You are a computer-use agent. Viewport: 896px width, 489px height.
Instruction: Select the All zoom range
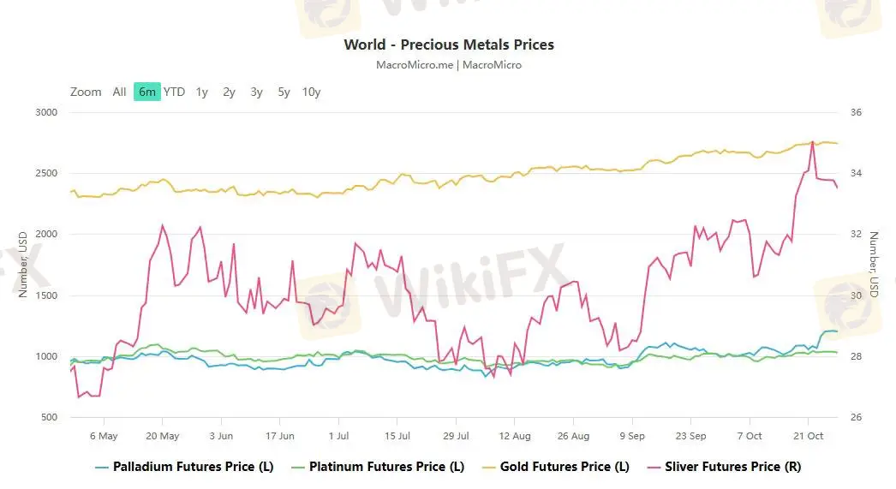119,92
